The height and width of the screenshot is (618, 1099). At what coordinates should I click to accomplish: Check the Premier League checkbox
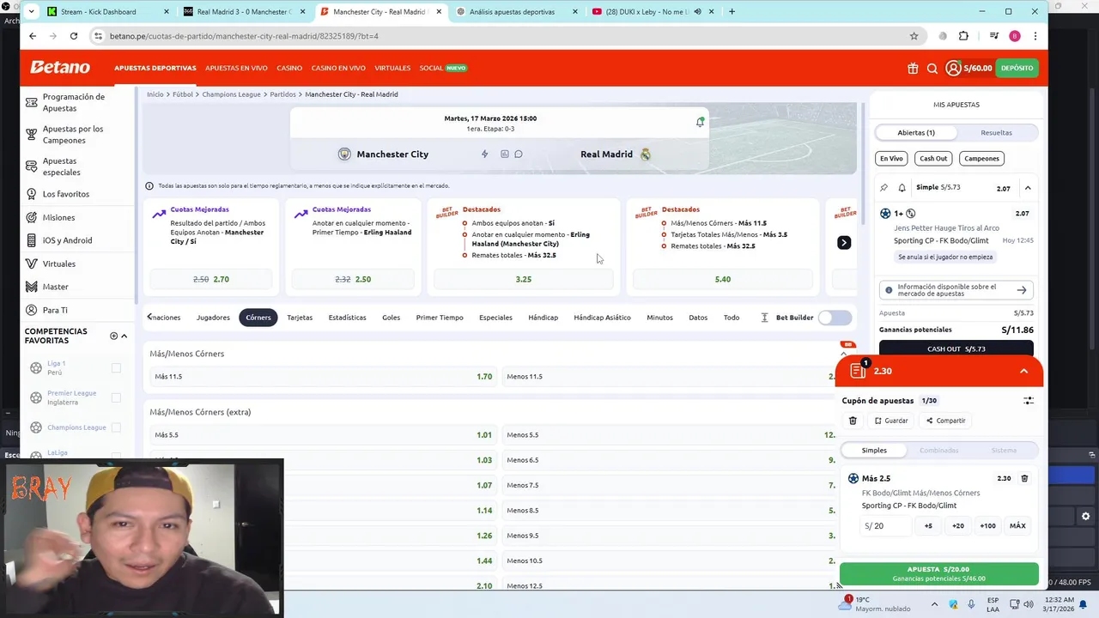point(116,398)
